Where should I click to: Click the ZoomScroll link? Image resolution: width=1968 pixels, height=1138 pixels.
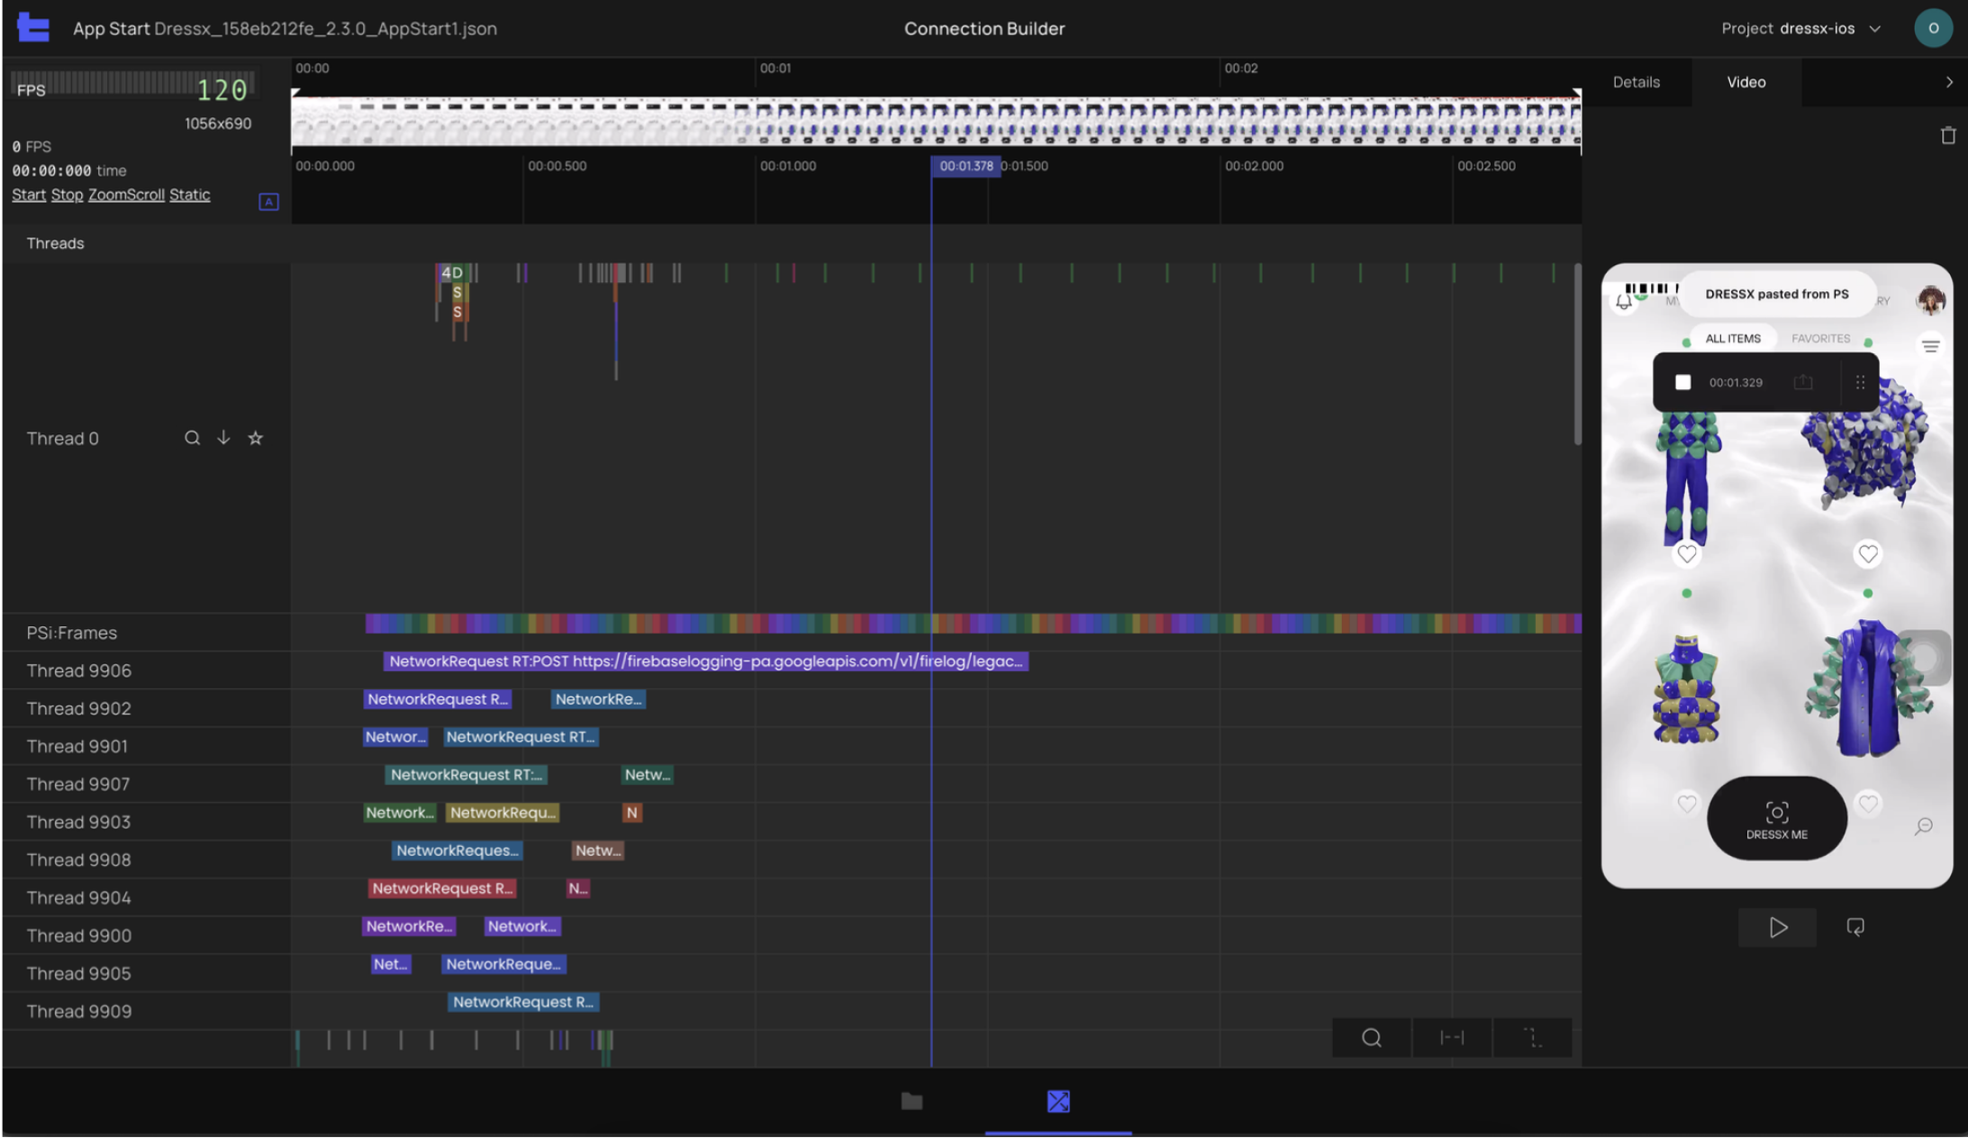pyautogui.click(x=126, y=195)
